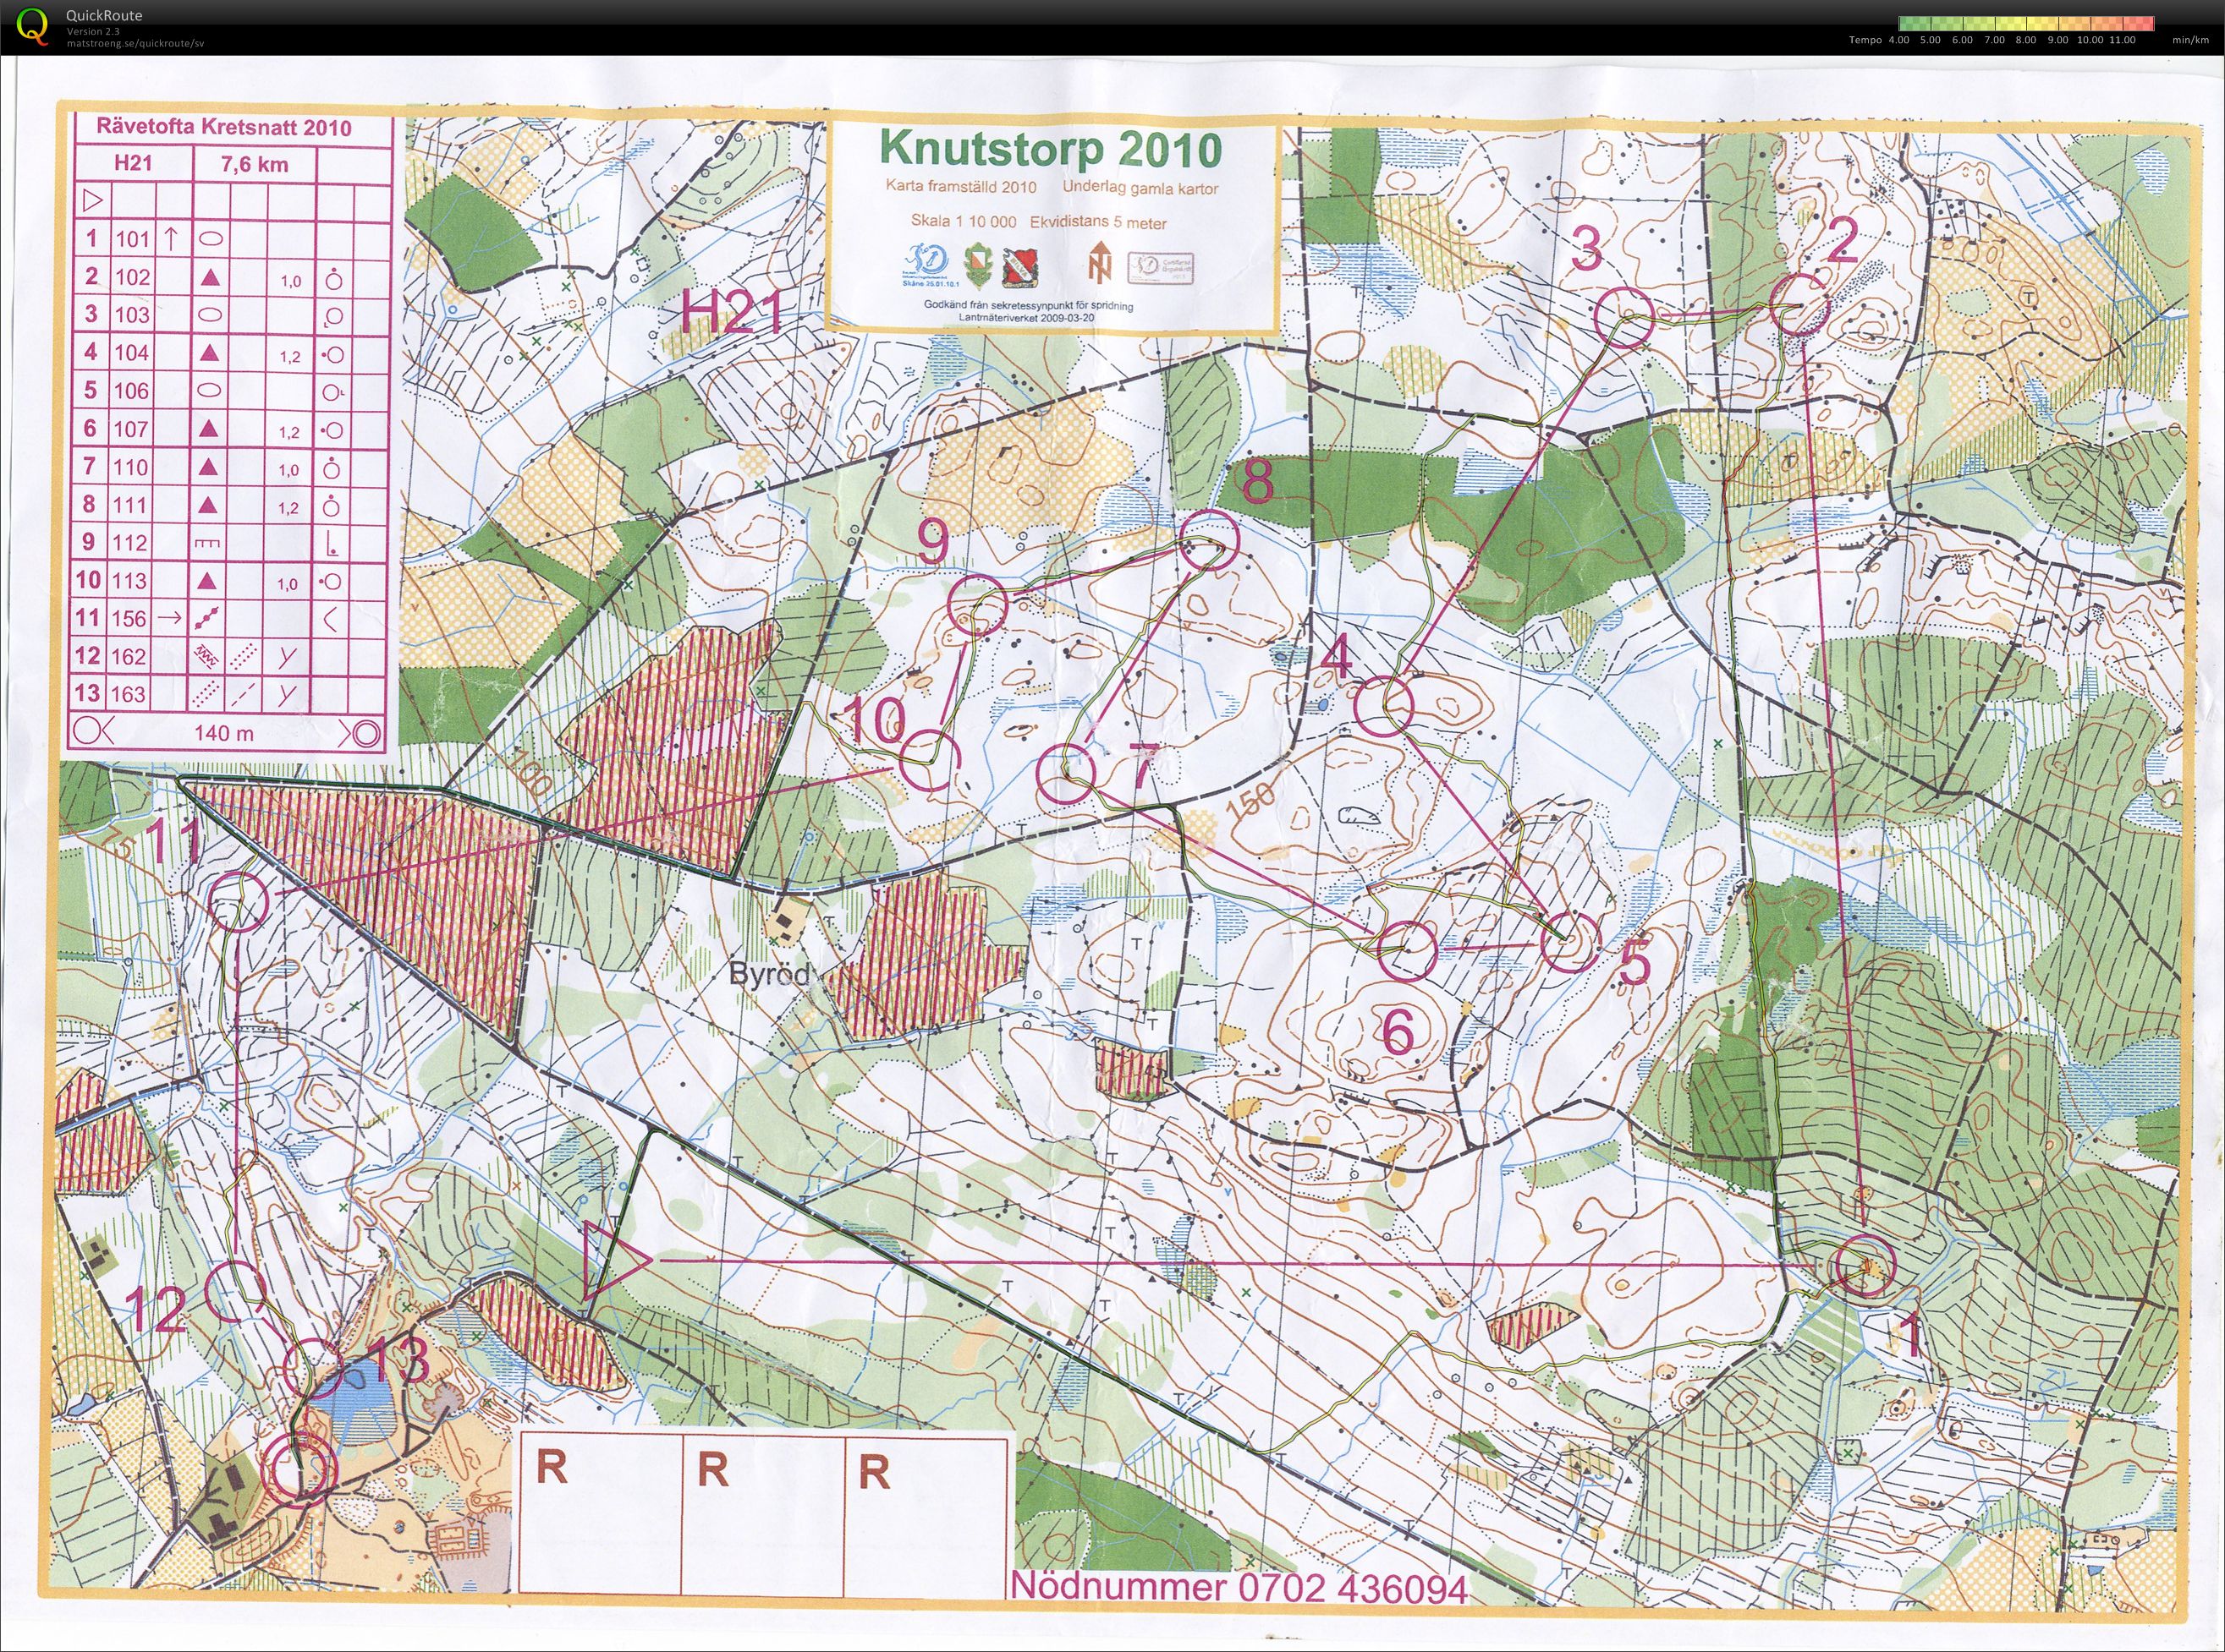Click the "140 m" finish distance text
Image resolution: width=2225 pixels, height=1652 pixels.
click(224, 733)
